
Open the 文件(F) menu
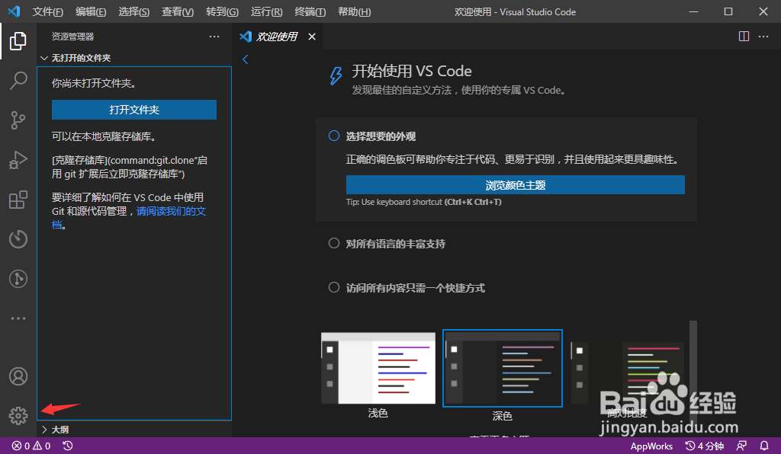coord(47,11)
